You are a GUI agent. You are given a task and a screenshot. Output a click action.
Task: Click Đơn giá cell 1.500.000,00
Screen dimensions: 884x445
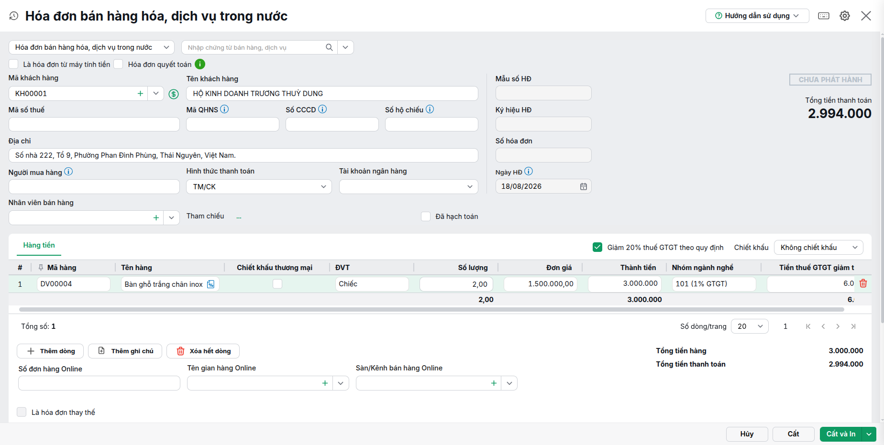[x=541, y=284]
